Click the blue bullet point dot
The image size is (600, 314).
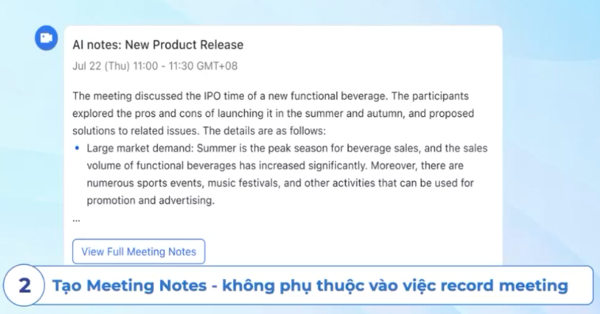pyautogui.click(x=78, y=148)
